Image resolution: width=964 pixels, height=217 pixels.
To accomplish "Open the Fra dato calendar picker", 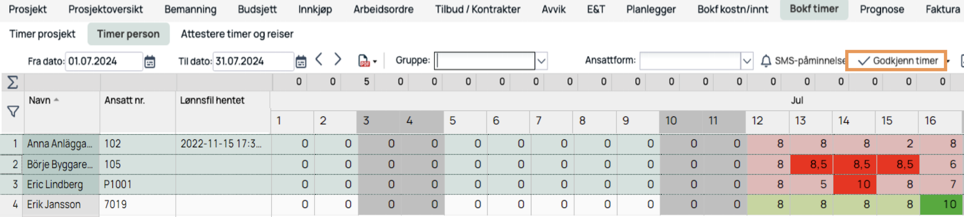I will point(150,61).
